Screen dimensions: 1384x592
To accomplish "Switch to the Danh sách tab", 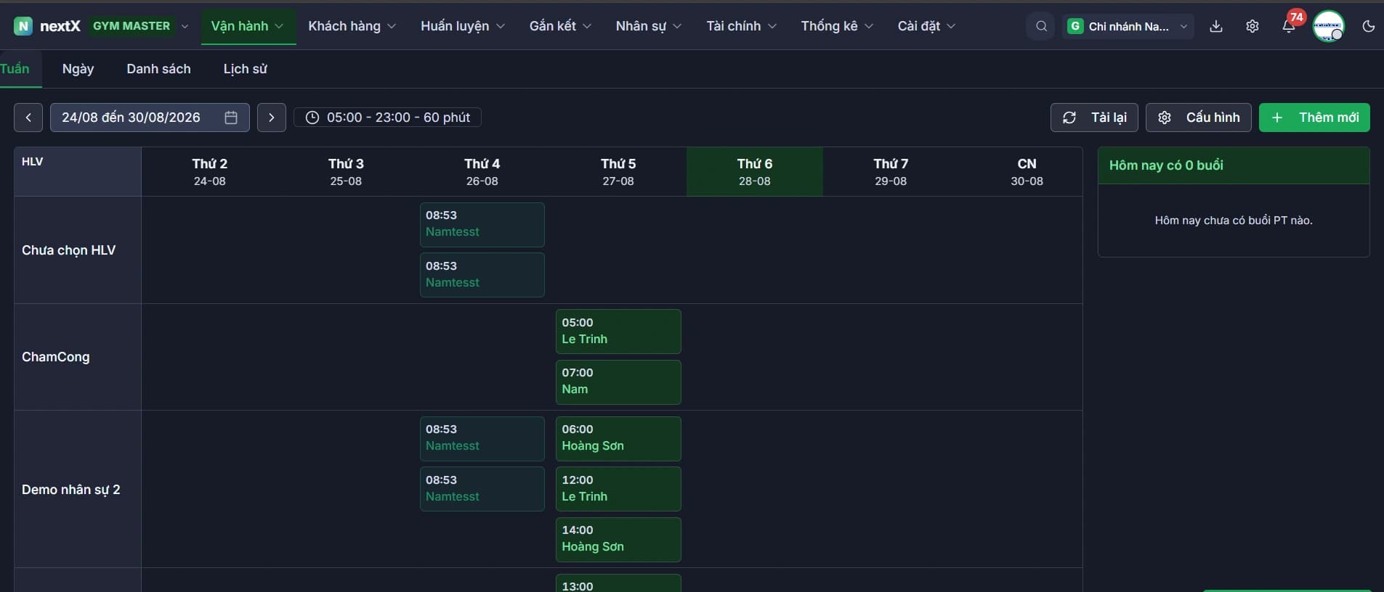I will (x=158, y=69).
